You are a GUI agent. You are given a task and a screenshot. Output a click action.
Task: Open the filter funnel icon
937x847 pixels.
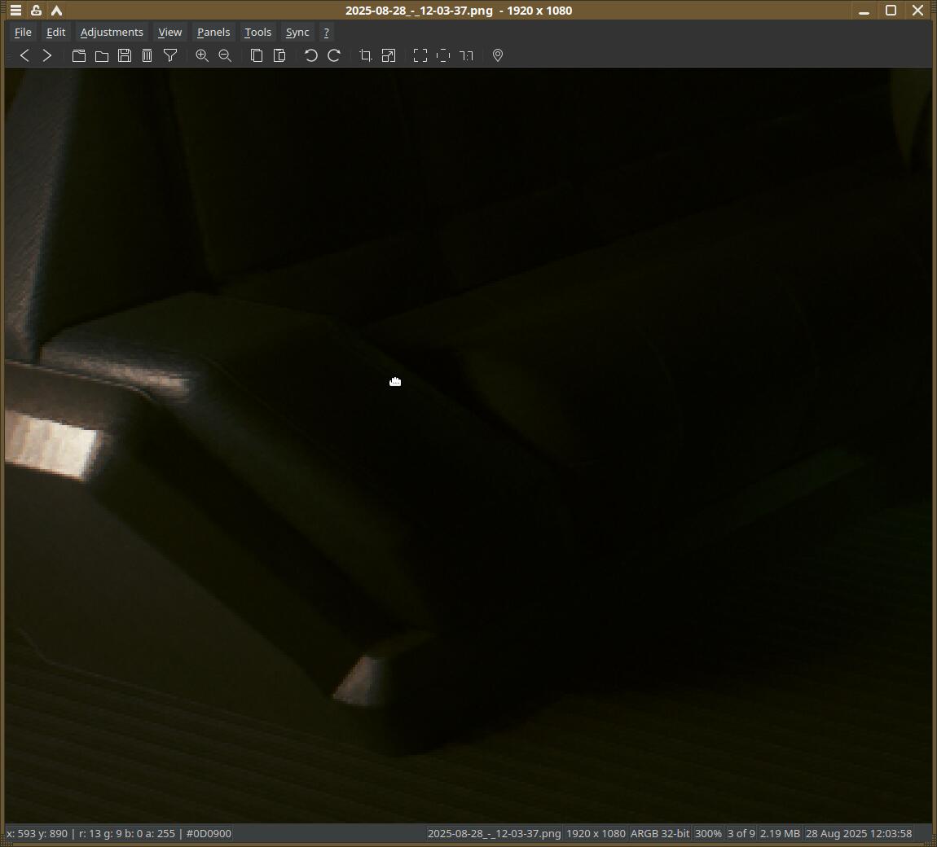[x=170, y=55]
